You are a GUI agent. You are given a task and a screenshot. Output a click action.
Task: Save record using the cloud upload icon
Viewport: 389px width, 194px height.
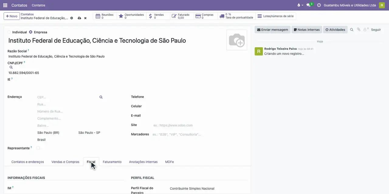79,18
